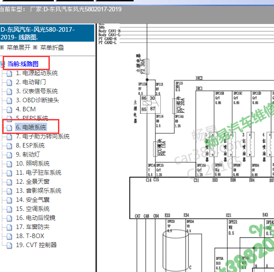Click the cylinder 3 injector coil symbol
274x272 pixels.
coord(250,144)
